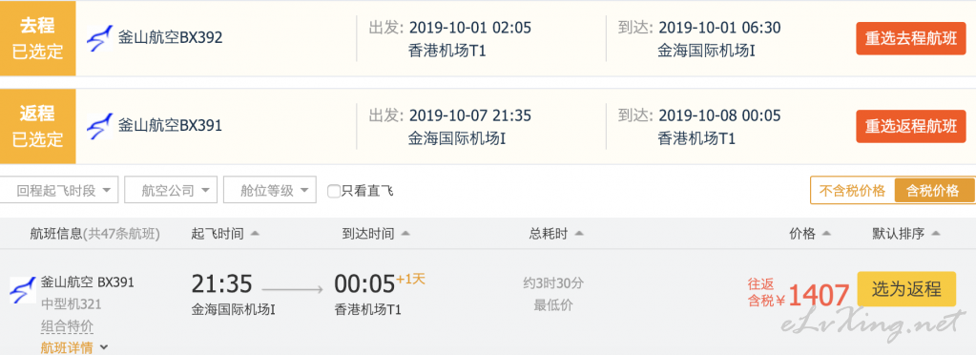Click airline logo in flight list row
The width and height of the screenshot is (976, 355).
pos(22,291)
